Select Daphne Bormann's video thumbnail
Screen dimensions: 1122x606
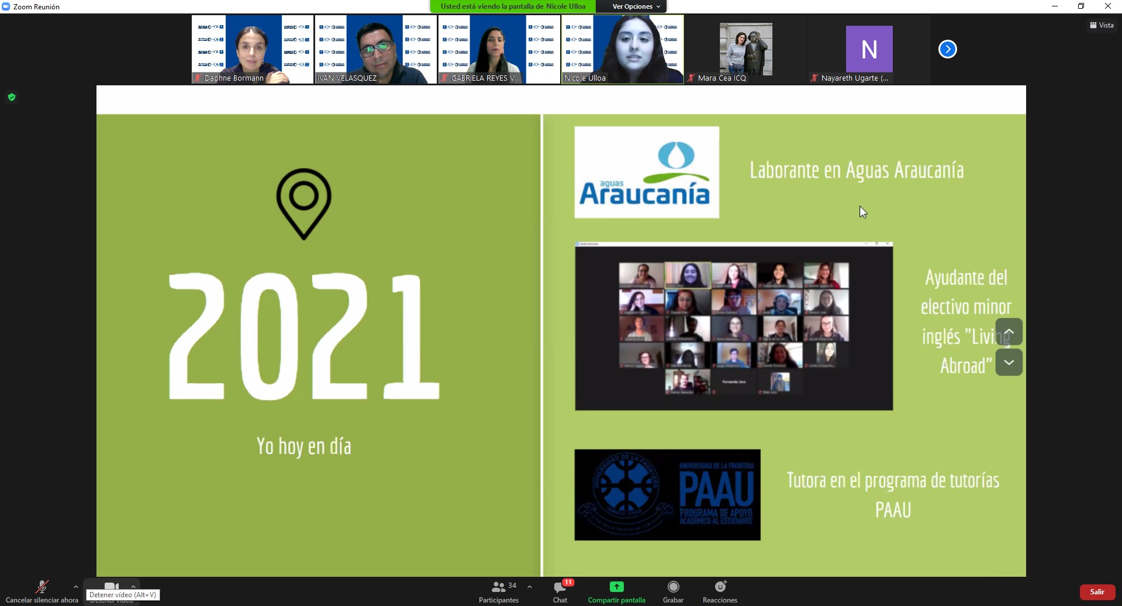pos(253,50)
